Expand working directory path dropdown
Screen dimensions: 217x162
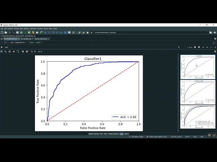[x=207, y=32]
